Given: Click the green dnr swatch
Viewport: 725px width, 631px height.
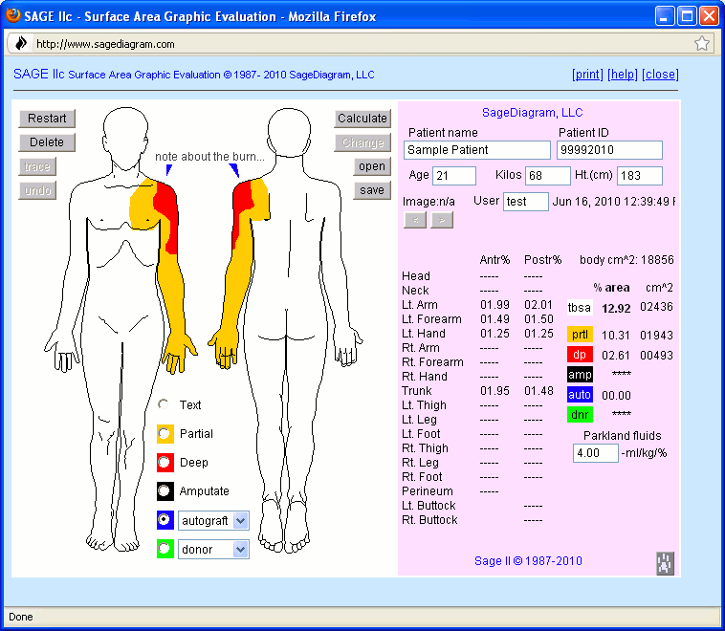Looking at the screenshot, I should tap(580, 414).
